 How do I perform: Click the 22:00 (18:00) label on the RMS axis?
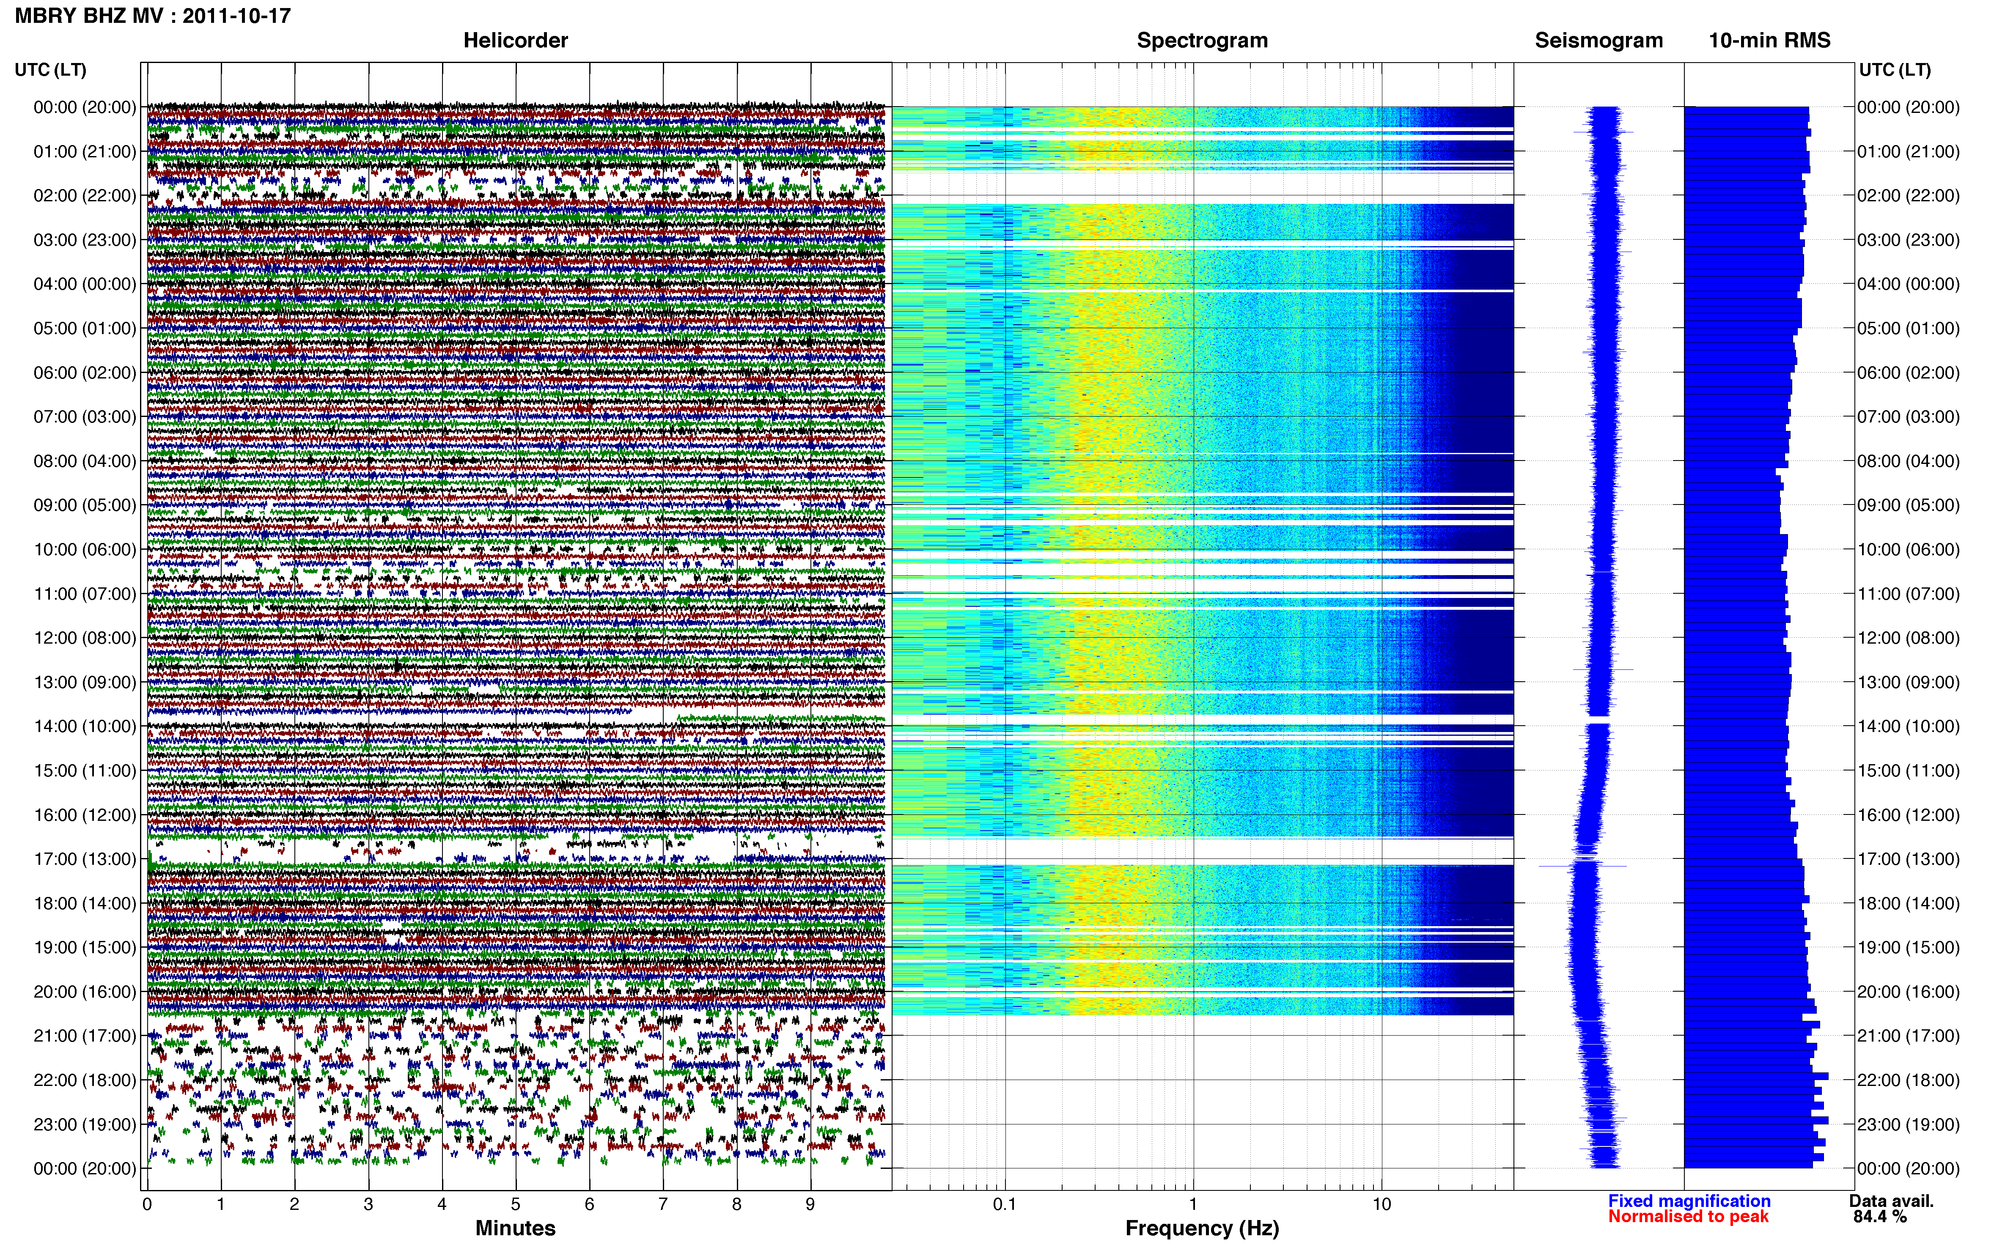pos(1909,1080)
